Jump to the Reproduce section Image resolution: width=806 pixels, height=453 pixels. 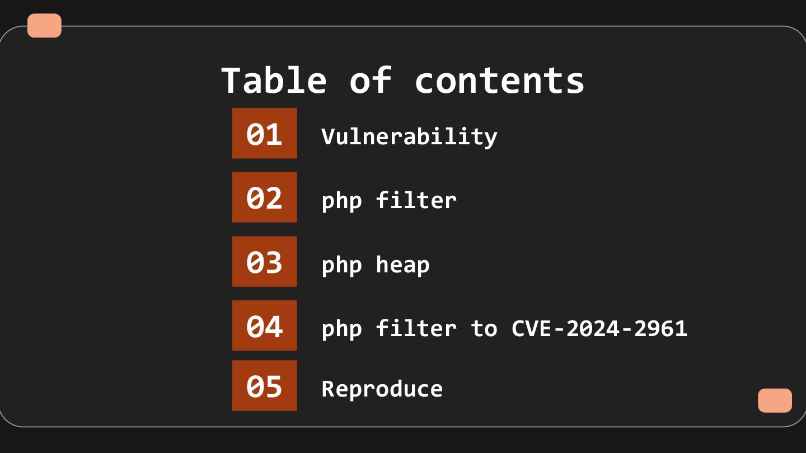tap(382, 389)
